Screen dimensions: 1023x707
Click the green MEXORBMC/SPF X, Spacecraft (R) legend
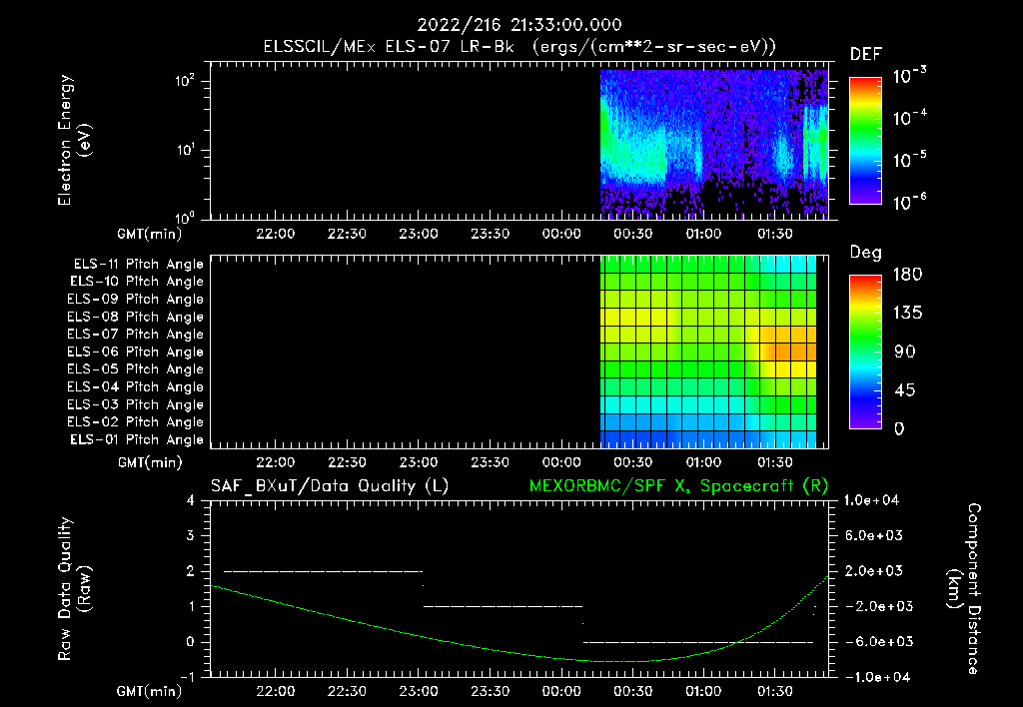point(678,486)
